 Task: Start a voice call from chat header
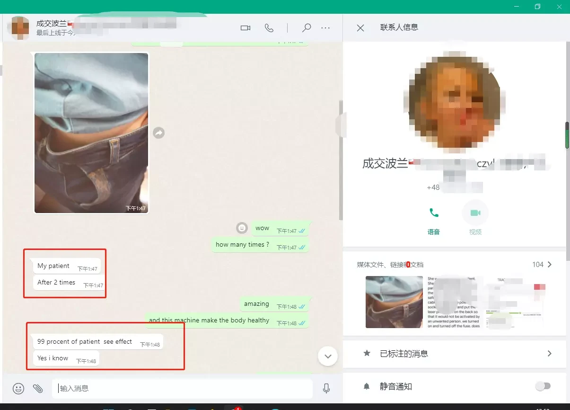pyautogui.click(x=269, y=28)
